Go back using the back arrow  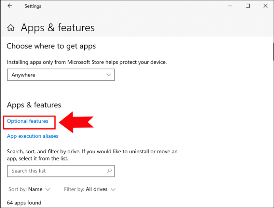click(x=10, y=6)
